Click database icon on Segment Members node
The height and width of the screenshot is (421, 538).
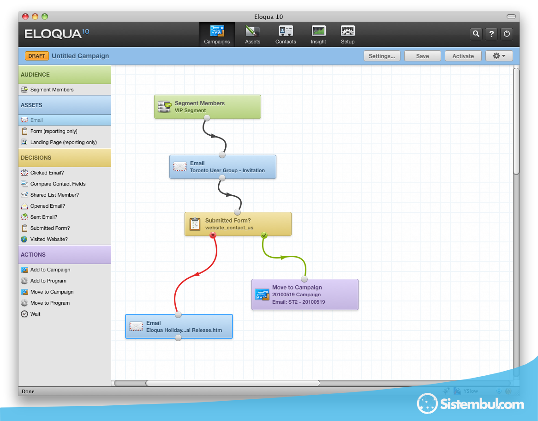164,107
